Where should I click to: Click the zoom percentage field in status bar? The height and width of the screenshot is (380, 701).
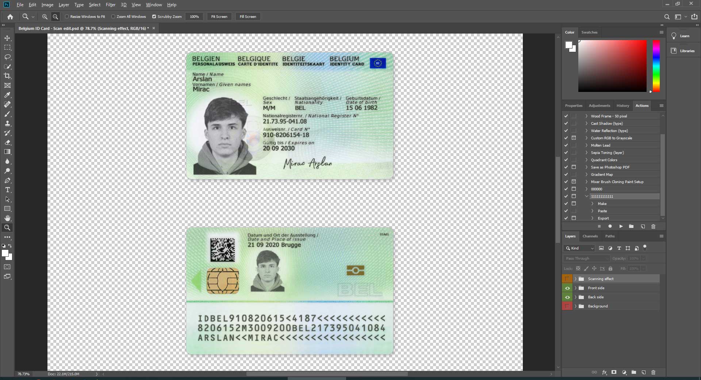click(x=24, y=374)
